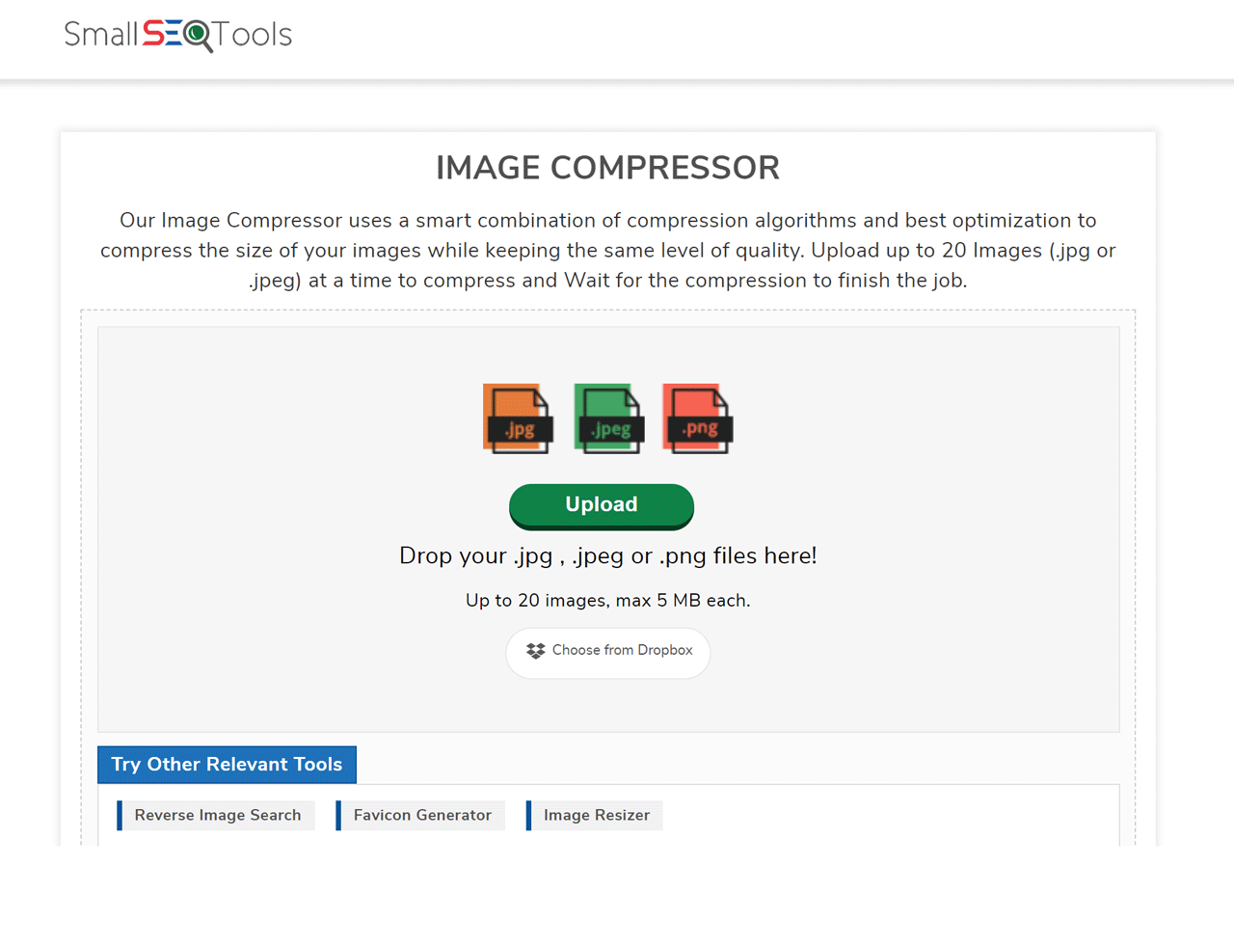Open the Favicon Generator tool
This screenshot has width=1234, height=945.
point(421,815)
